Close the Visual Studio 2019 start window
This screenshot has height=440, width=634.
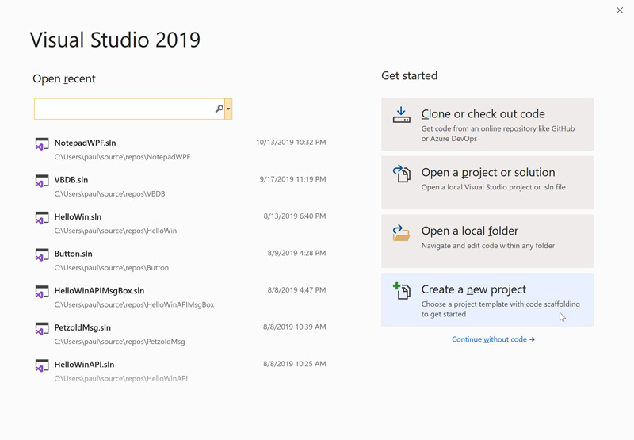620,10
